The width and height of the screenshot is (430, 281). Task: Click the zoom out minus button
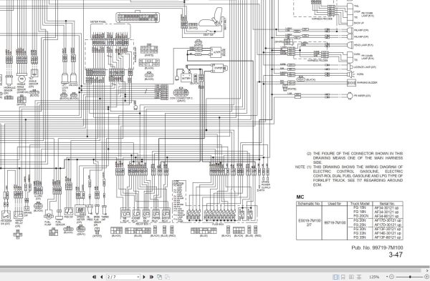click(x=391, y=277)
